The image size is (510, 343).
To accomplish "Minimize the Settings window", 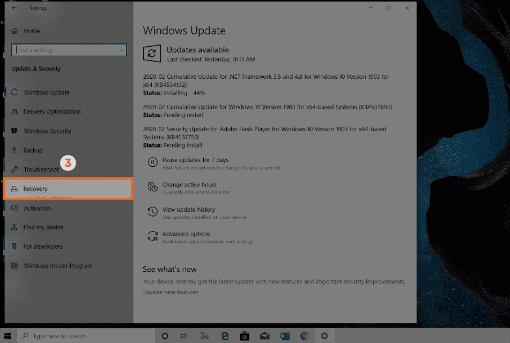I will pos(371,8).
